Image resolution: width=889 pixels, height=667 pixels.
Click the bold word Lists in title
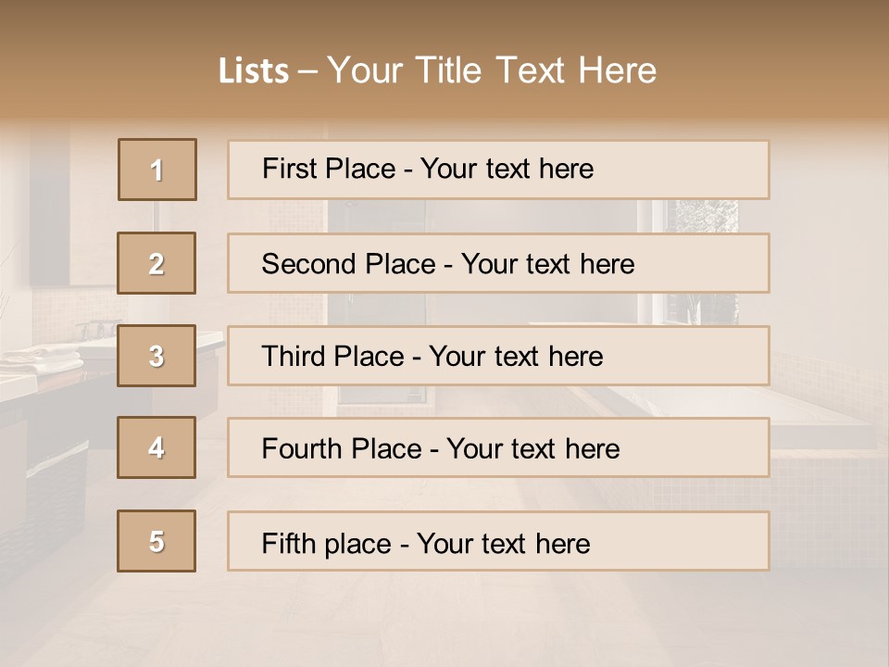[254, 71]
